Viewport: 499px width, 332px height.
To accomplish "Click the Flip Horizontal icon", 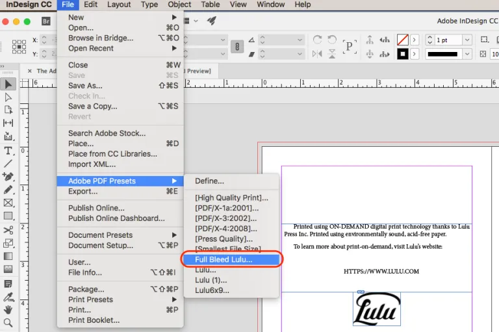I will click(317, 54).
